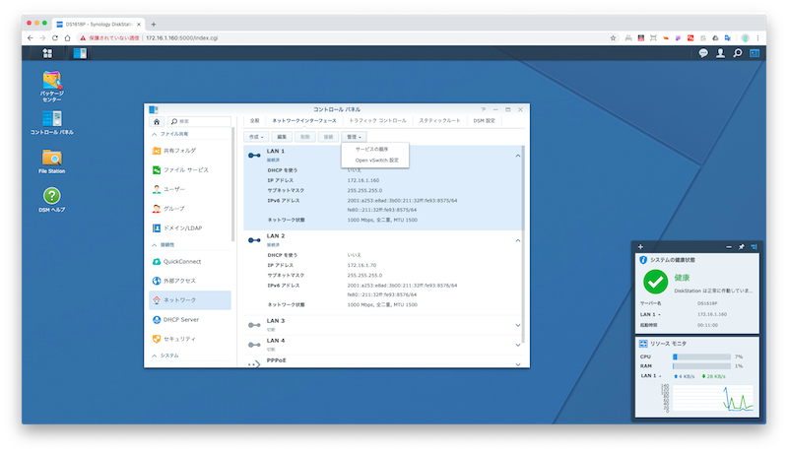Open グループ in the sidebar
The height and width of the screenshot is (453, 788).
coord(190,209)
